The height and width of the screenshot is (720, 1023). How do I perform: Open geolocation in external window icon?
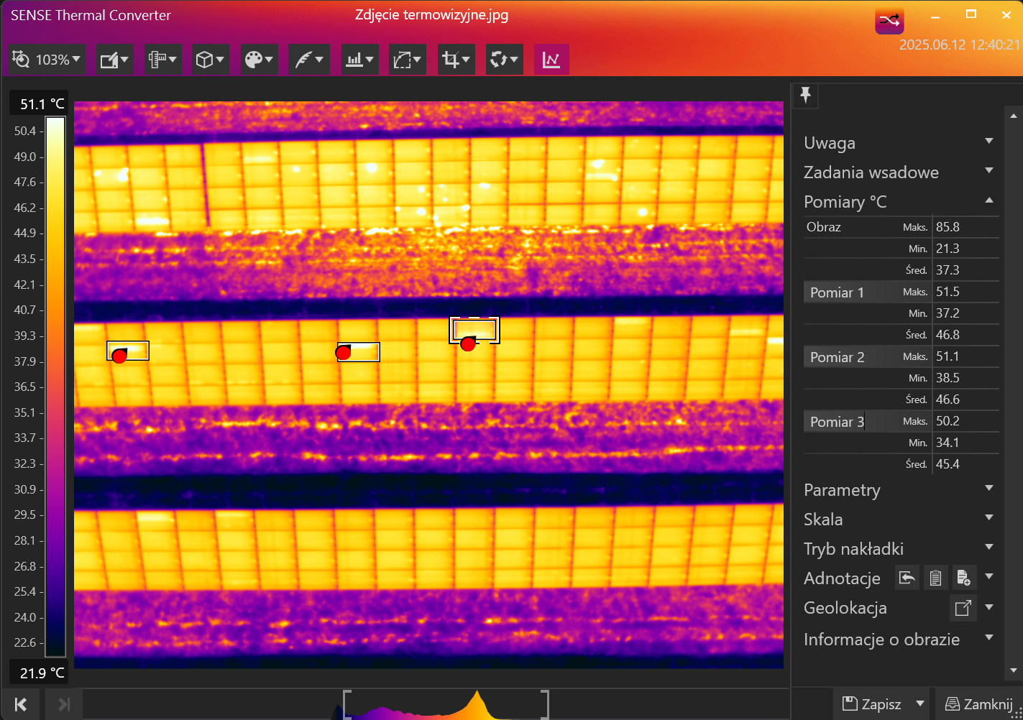coord(963,608)
